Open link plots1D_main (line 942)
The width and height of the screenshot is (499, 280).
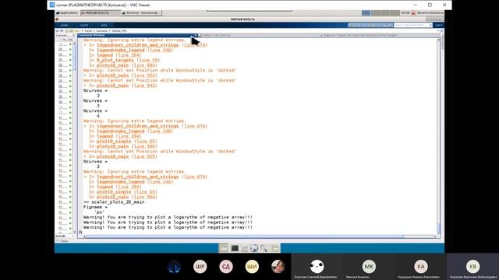pos(127,86)
